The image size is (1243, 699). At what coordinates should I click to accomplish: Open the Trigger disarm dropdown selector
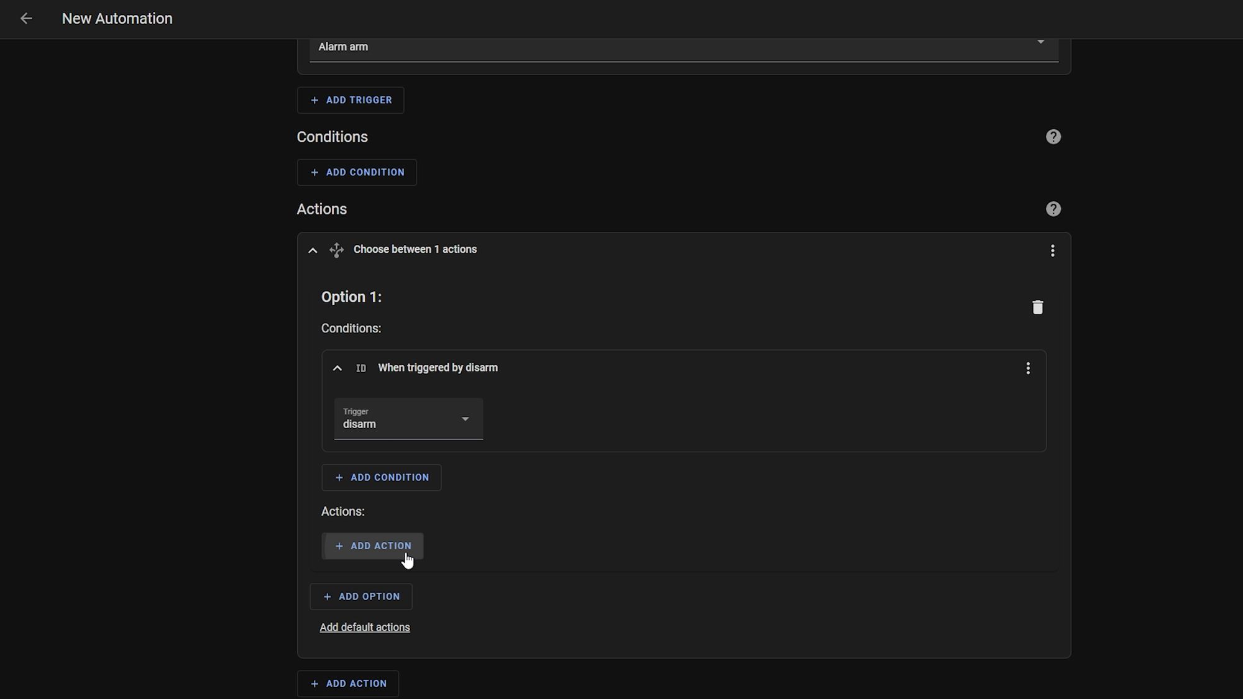pos(466,419)
